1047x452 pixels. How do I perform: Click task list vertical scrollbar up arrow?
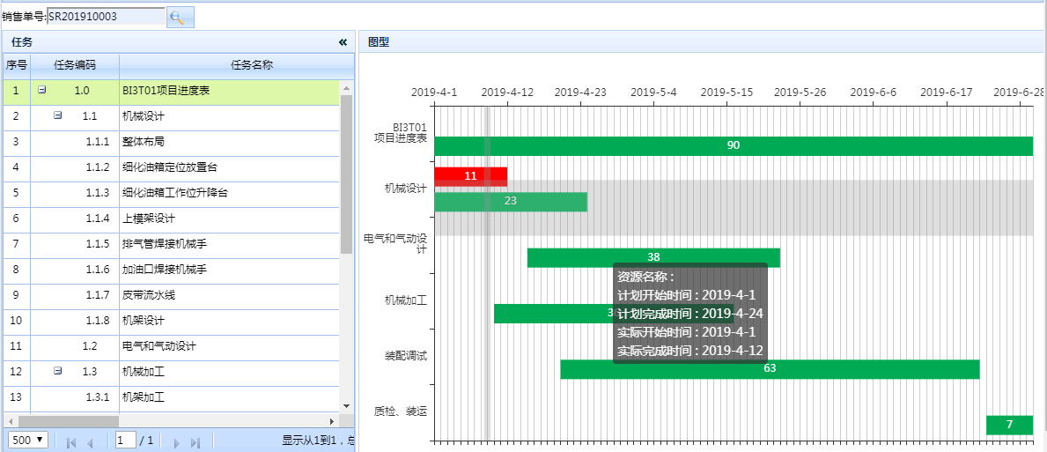tap(347, 87)
